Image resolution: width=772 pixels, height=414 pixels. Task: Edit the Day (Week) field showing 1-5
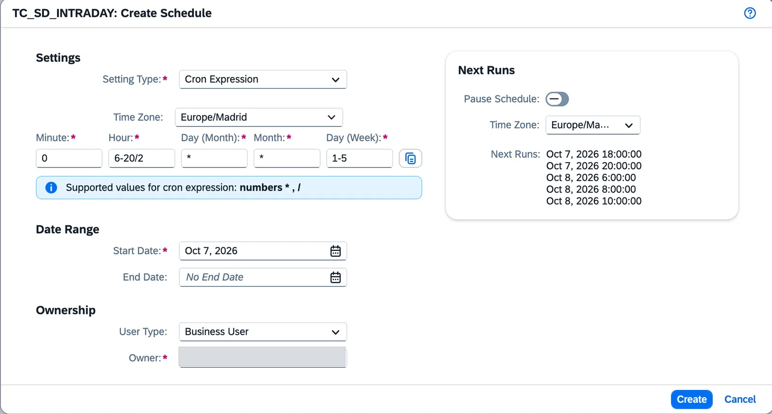point(359,158)
